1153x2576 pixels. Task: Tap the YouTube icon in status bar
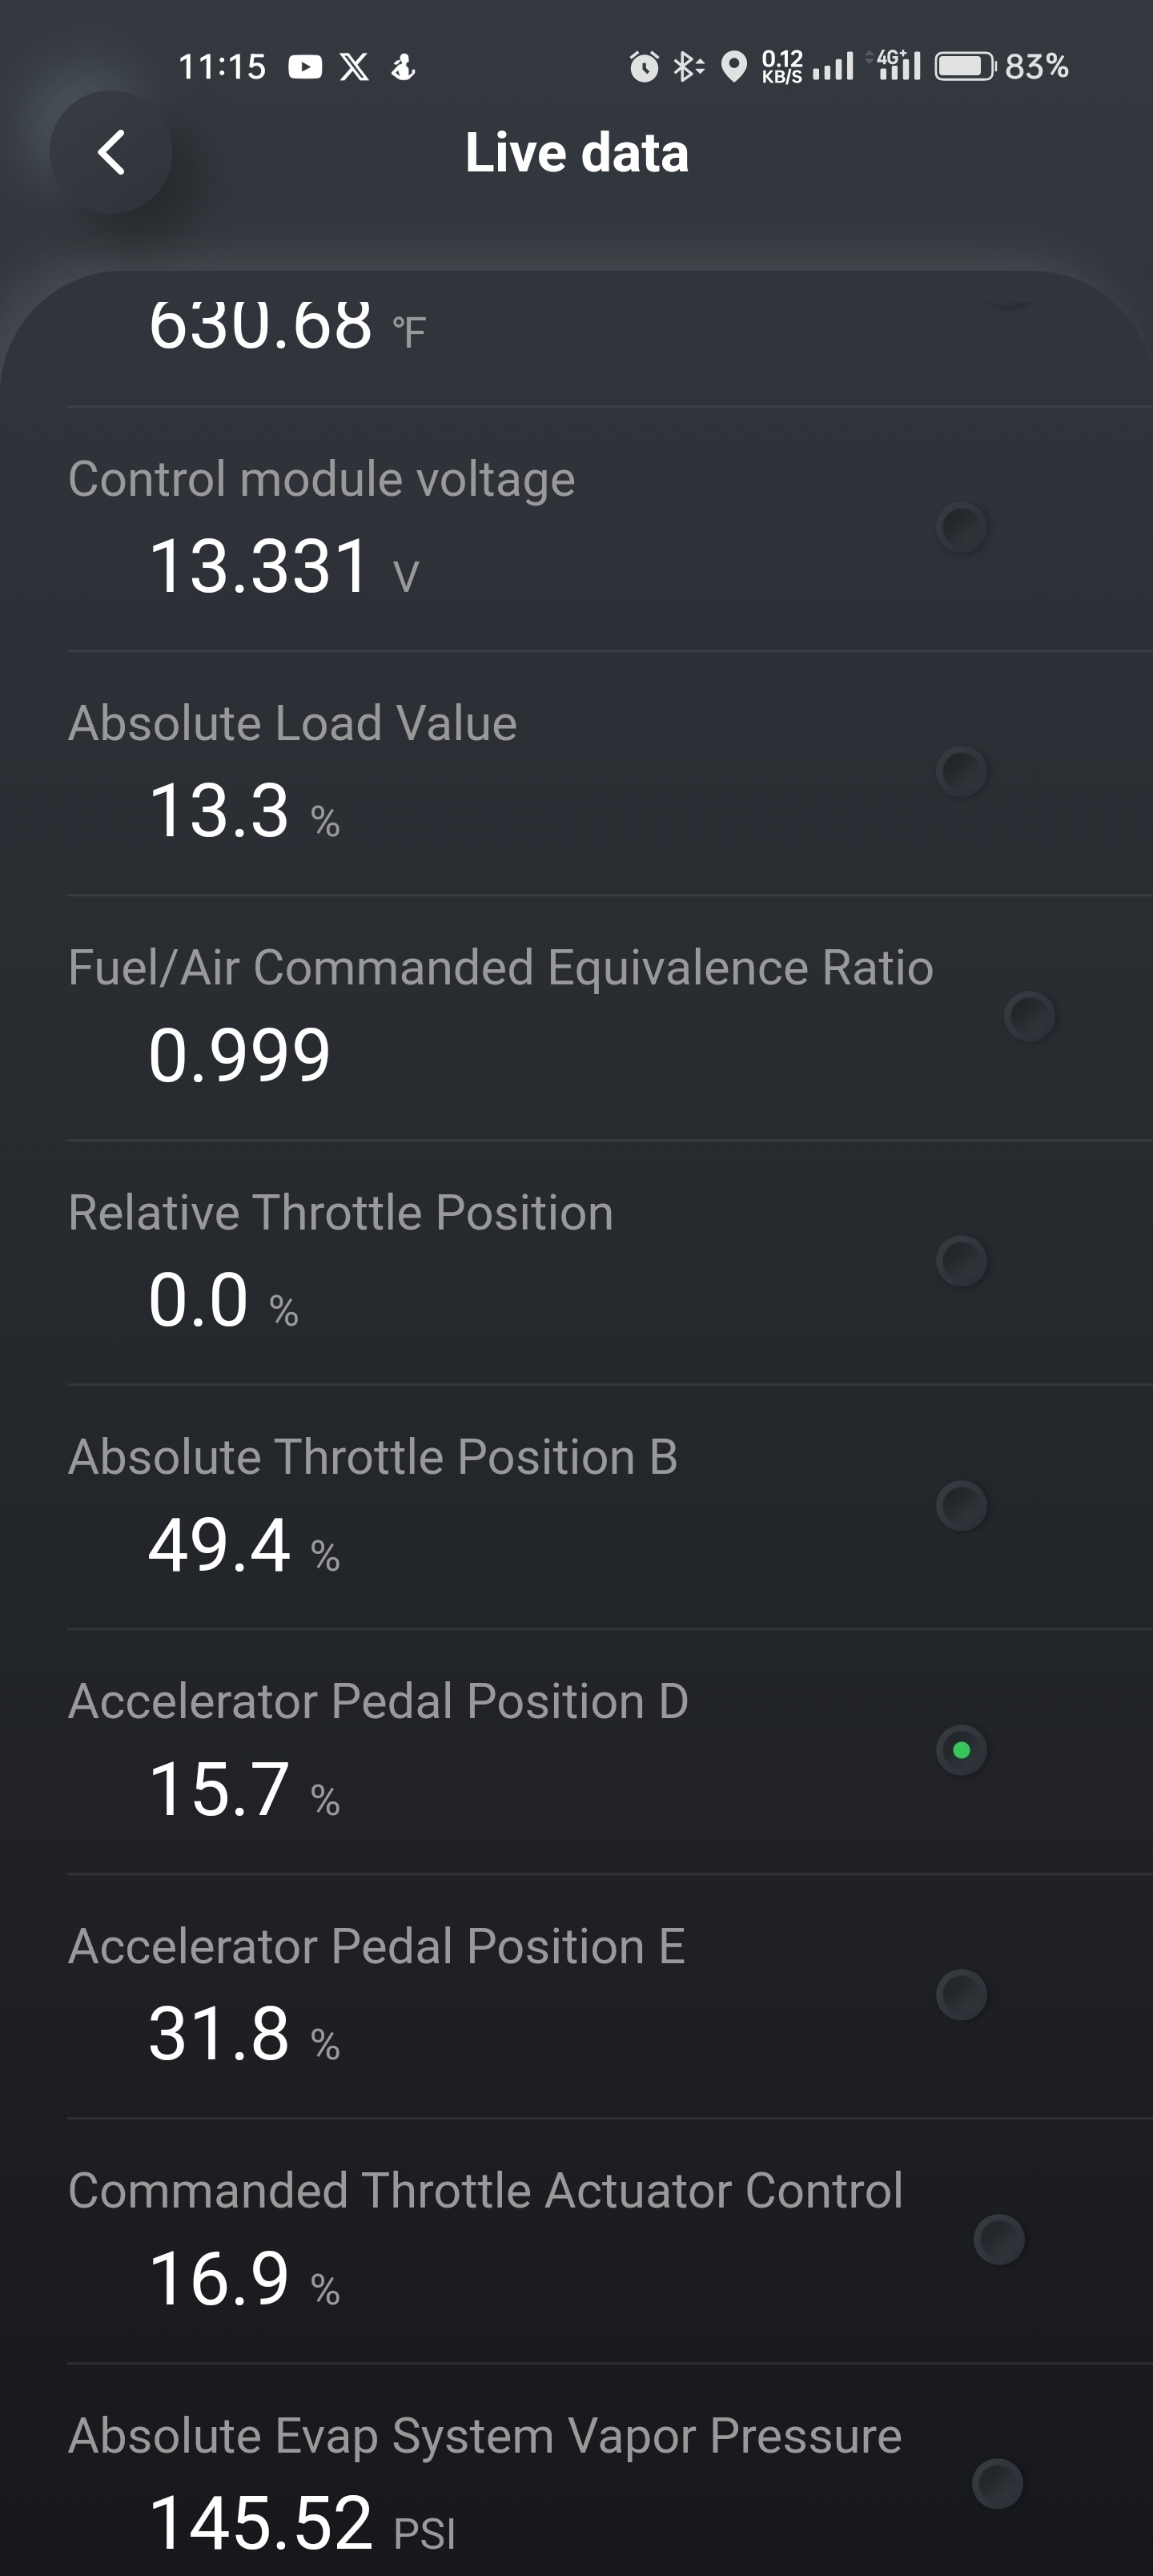tap(305, 67)
